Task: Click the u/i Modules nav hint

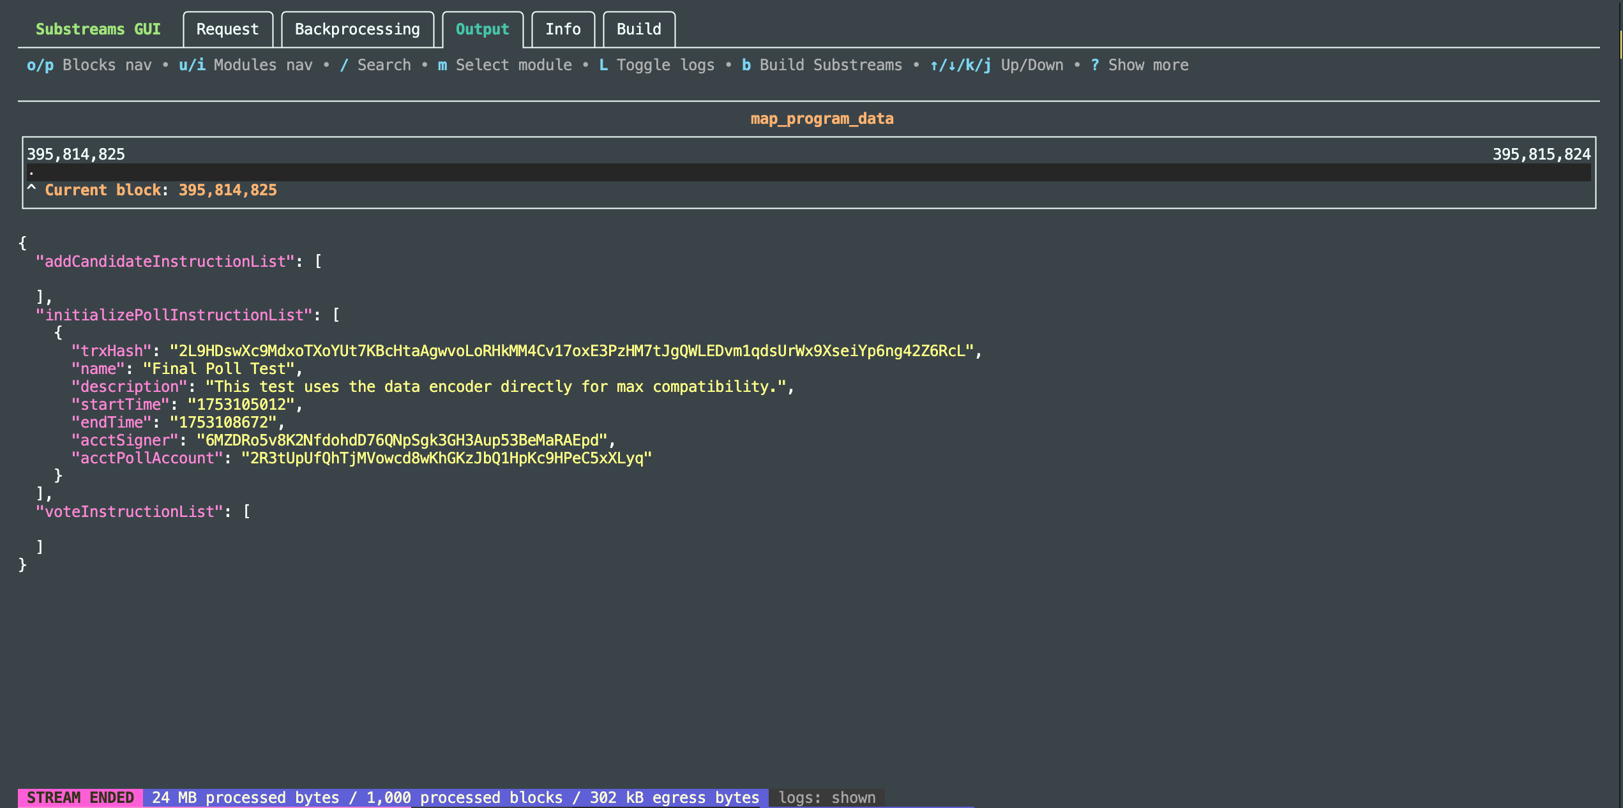Action: (x=246, y=65)
